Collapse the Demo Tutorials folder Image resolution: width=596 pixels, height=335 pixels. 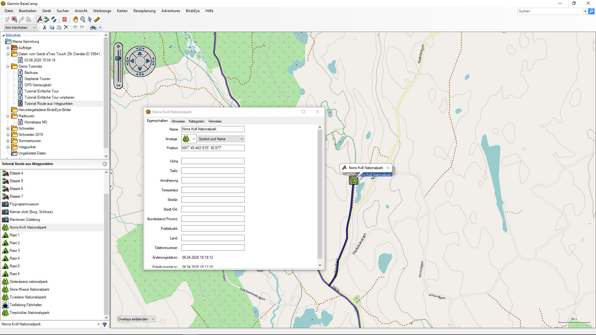tap(8, 66)
